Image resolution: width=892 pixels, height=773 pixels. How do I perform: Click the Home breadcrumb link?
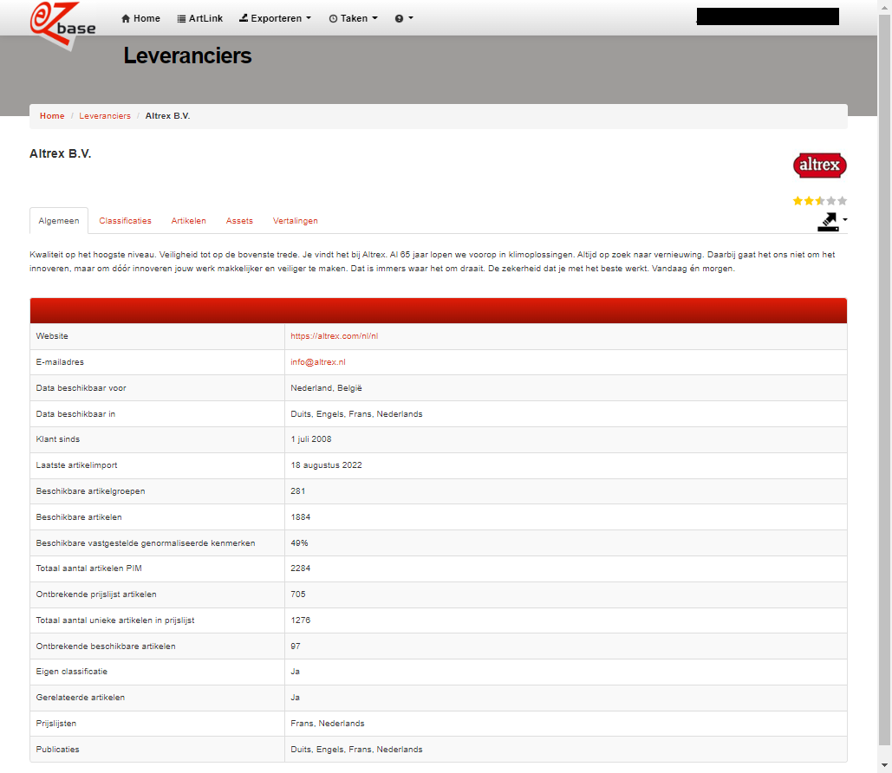(52, 116)
